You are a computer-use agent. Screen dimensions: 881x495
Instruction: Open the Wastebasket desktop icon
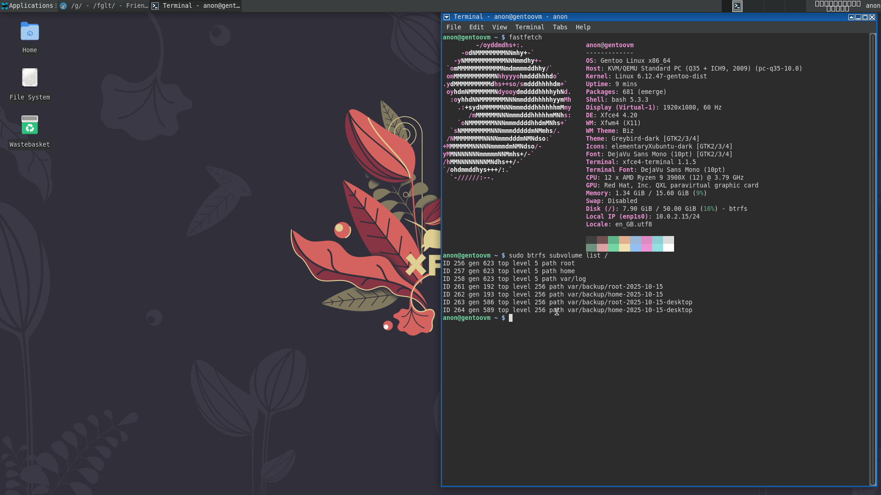[x=30, y=125]
